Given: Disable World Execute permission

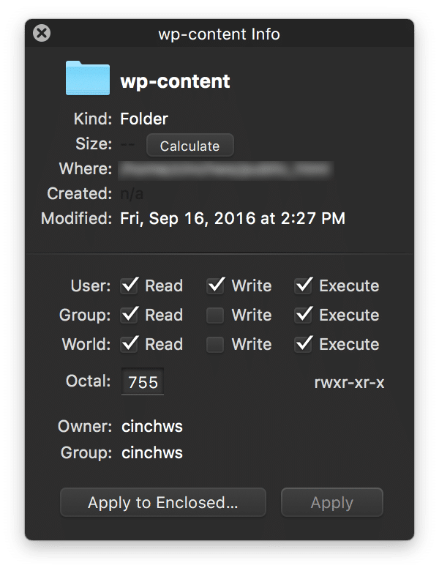Looking at the screenshot, I should [x=304, y=344].
